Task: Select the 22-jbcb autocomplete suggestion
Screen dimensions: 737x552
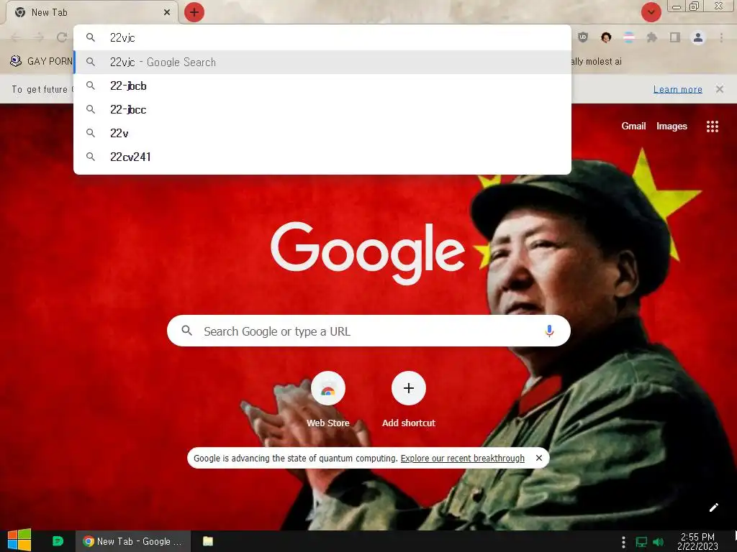Action: [x=322, y=86]
